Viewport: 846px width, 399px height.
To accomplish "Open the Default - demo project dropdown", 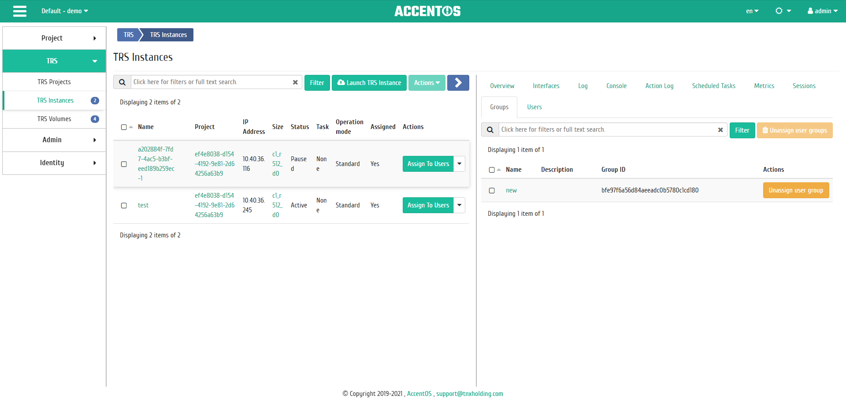I will [65, 11].
